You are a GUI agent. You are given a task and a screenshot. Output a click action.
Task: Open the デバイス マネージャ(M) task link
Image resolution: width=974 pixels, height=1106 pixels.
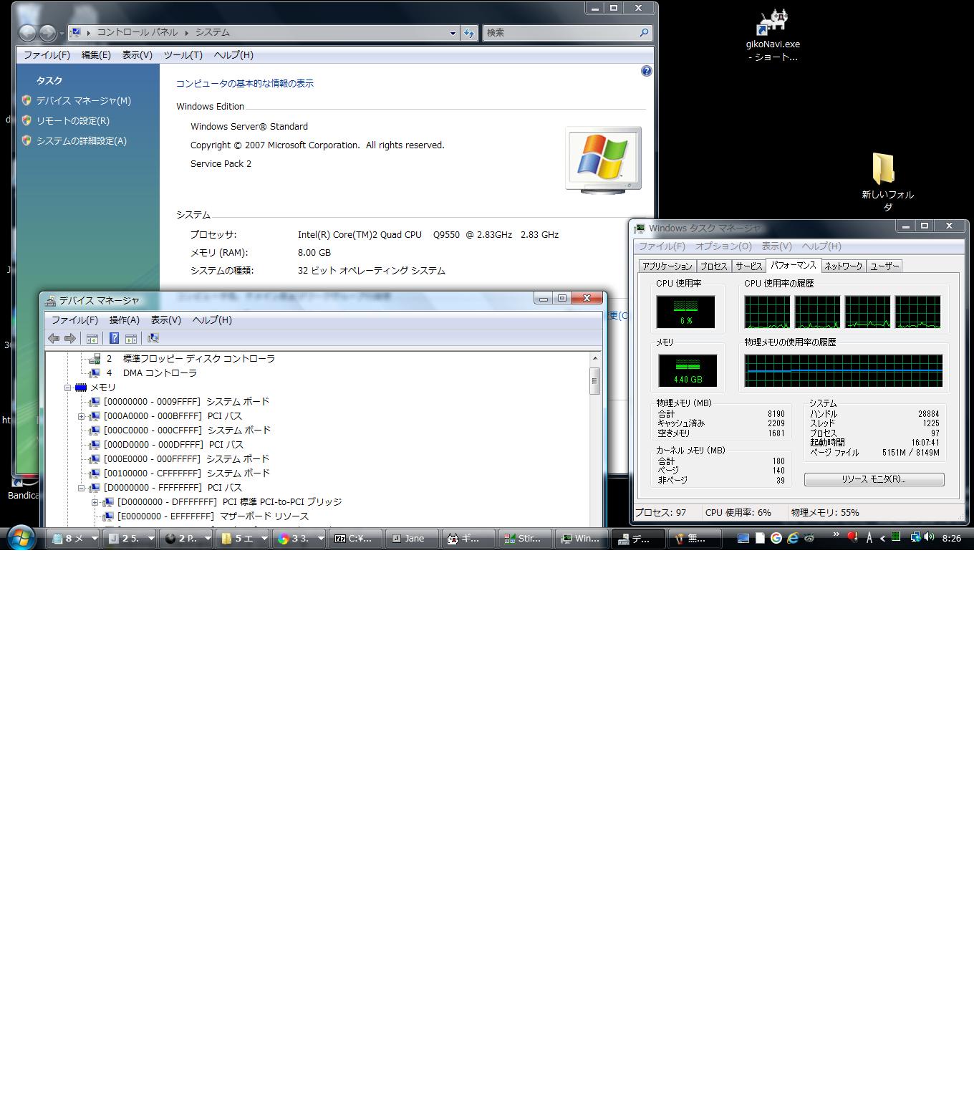click(83, 101)
